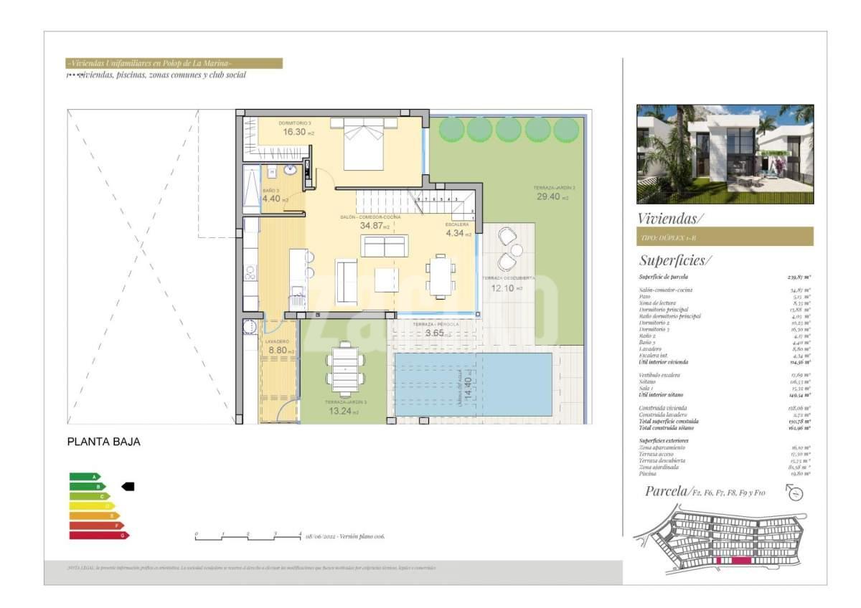Click the 'piscinas, zonas comunes y club social' subtitle
The height and width of the screenshot is (608, 861).
point(180,74)
